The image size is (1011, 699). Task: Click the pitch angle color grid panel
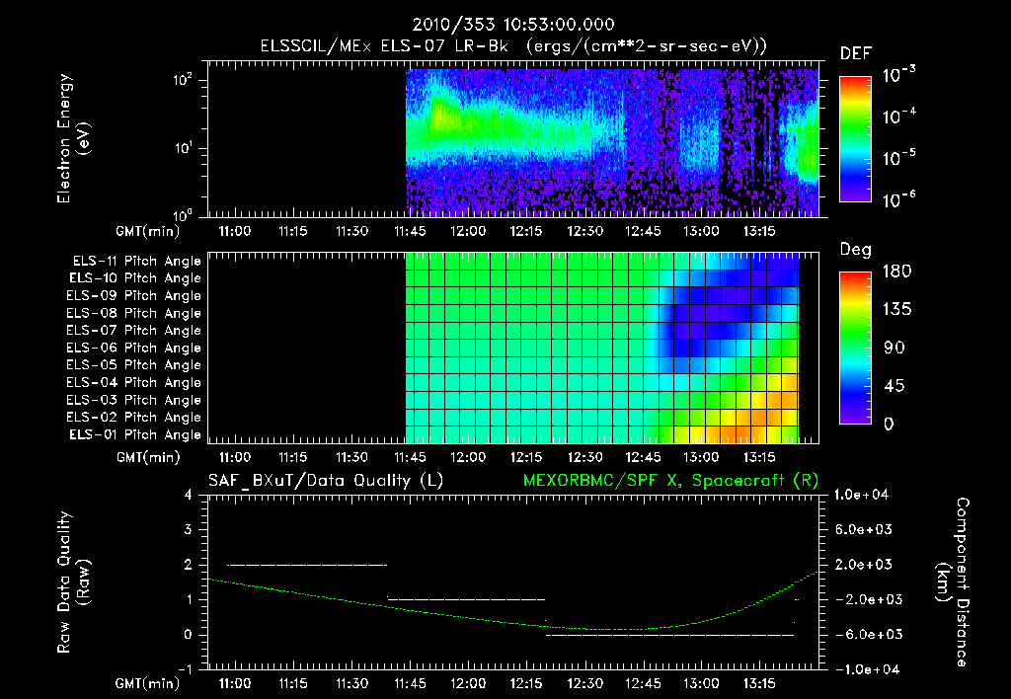click(x=513, y=349)
